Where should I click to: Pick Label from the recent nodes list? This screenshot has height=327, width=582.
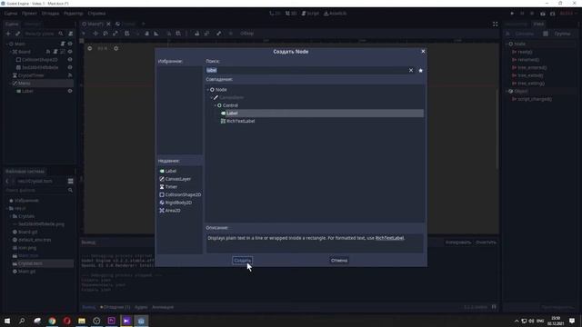[x=171, y=171]
